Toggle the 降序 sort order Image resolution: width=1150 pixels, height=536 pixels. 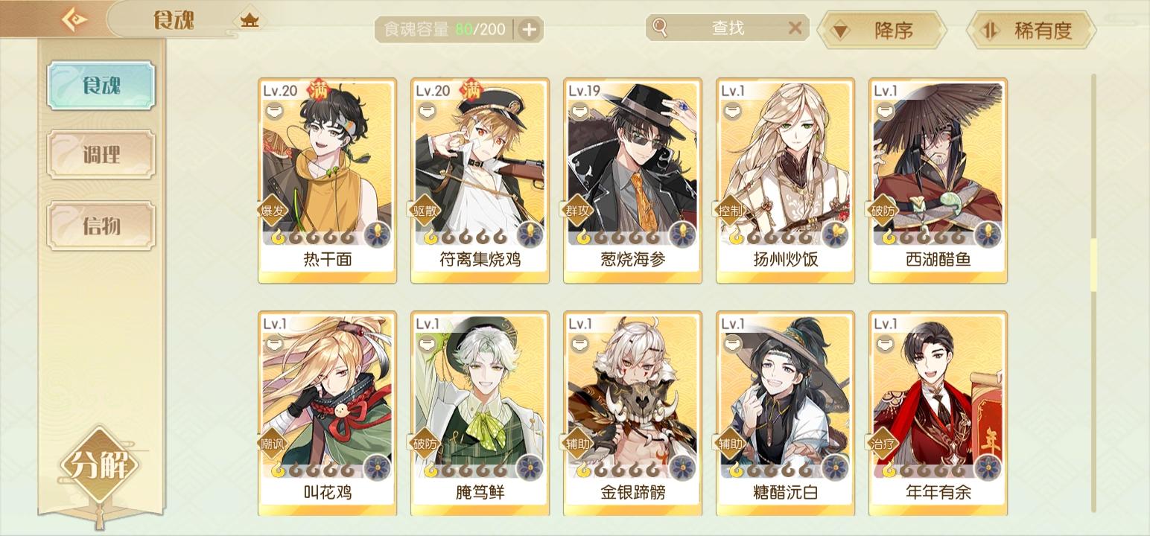(882, 31)
